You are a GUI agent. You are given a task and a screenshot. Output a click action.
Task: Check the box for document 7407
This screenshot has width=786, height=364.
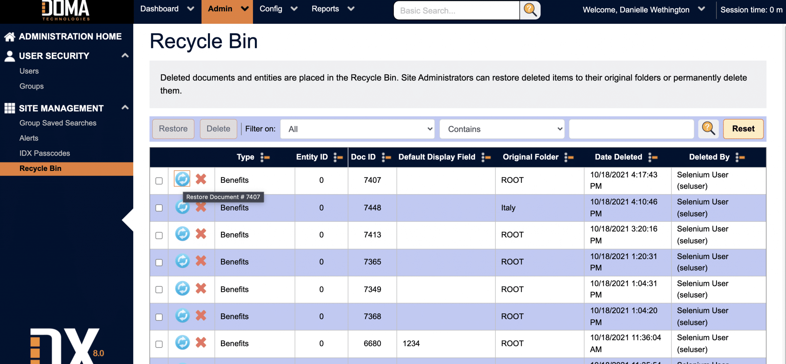pyautogui.click(x=159, y=181)
